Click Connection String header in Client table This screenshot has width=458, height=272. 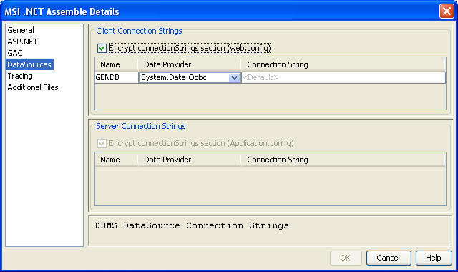(x=343, y=64)
